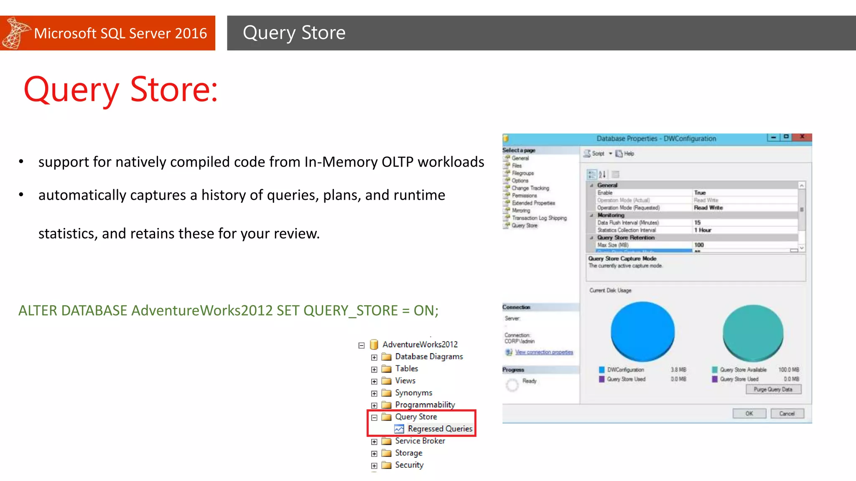The image size is (856, 481).
Task: Click the Security folder icon
Action: click(387, 466)
